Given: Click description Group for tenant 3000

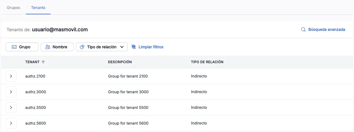Looking at the screenshot, I should 128,92.
